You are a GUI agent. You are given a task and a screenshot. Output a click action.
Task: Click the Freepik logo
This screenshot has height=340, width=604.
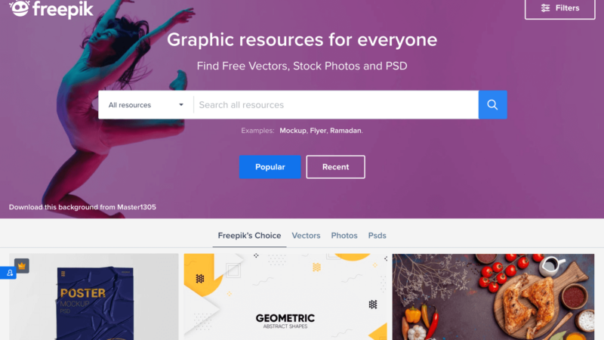[51, 8]
